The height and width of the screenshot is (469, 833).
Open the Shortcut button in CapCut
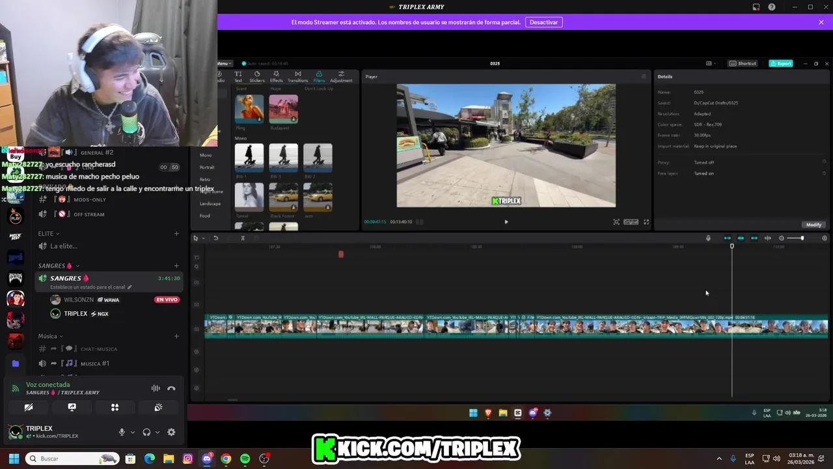click(743, 63)
